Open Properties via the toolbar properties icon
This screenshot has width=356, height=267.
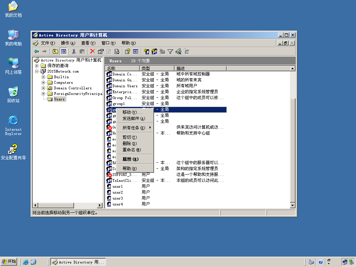pos(100,51)
